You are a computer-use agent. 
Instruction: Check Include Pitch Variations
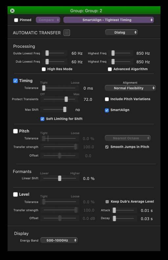click(107, 99)
